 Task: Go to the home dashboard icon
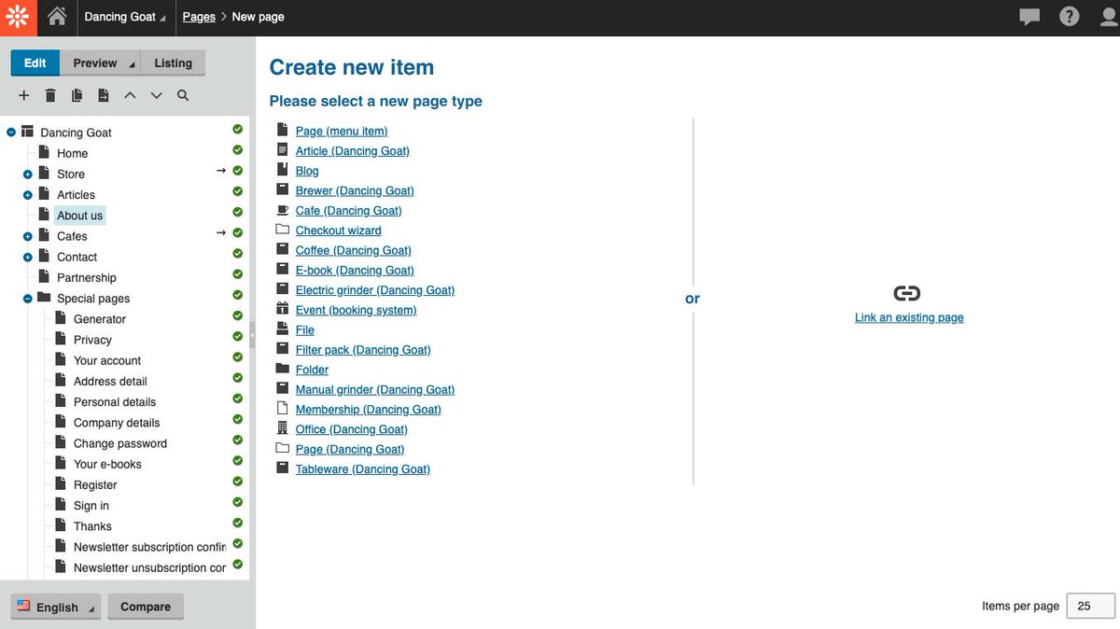(57, 16)
